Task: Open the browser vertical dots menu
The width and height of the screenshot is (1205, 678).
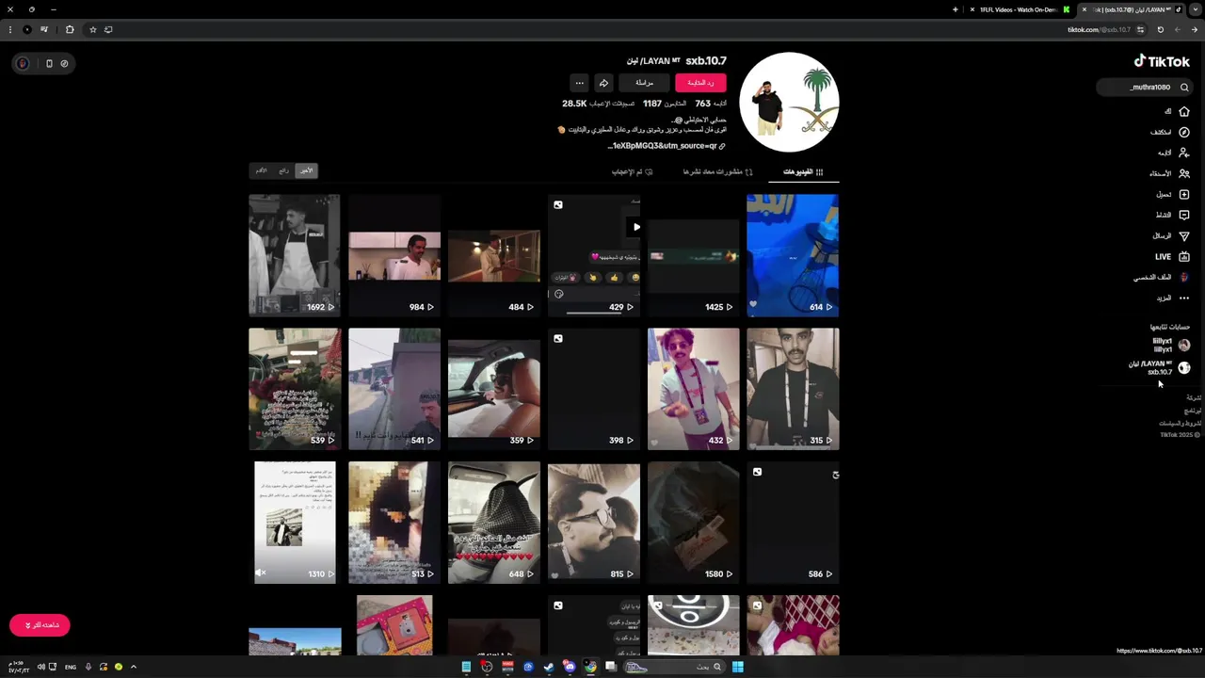Action: click(x=9, y=29)
